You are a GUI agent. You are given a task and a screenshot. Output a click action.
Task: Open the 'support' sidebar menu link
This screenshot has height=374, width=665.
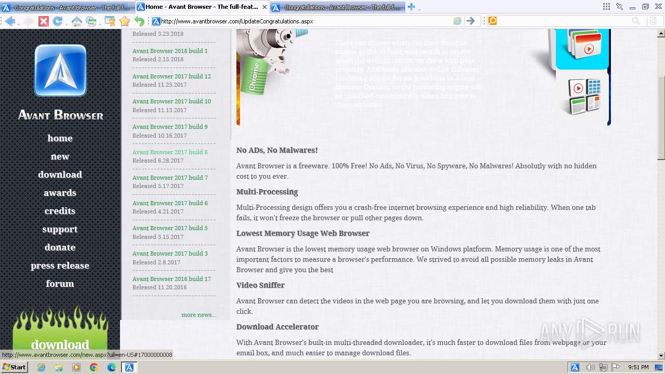[x=60, y=229]
